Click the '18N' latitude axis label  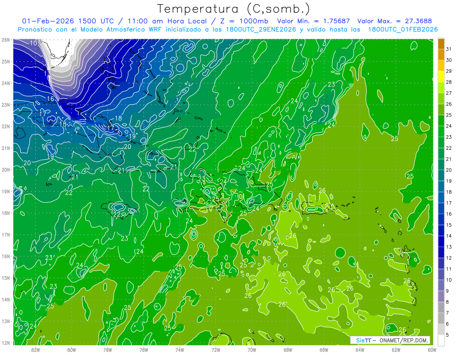[6, 213]
